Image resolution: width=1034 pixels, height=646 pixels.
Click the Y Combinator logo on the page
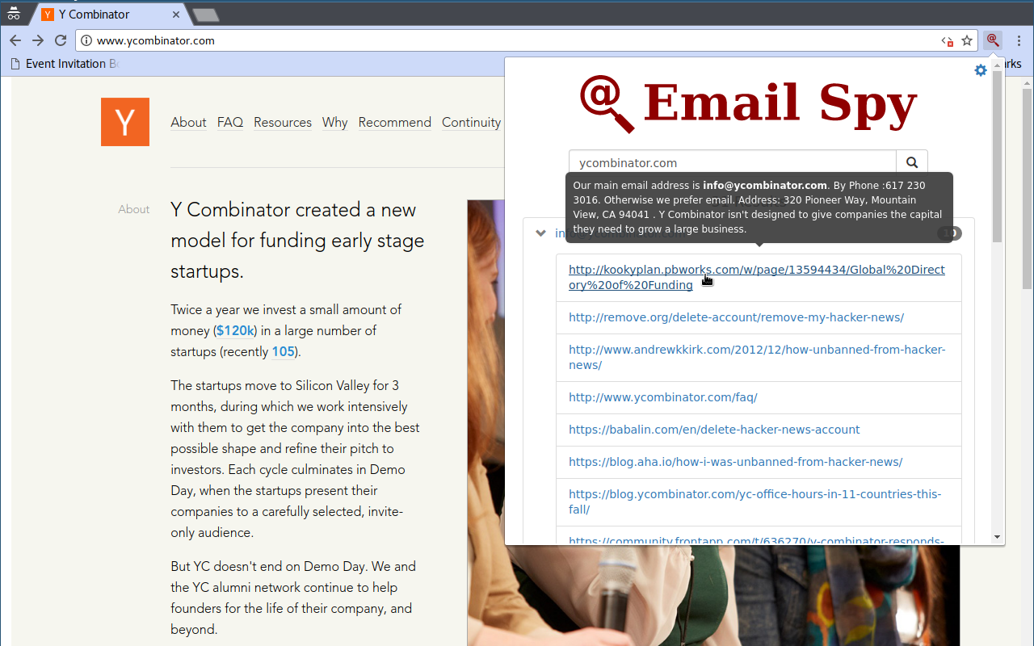(x=124, y=121)
